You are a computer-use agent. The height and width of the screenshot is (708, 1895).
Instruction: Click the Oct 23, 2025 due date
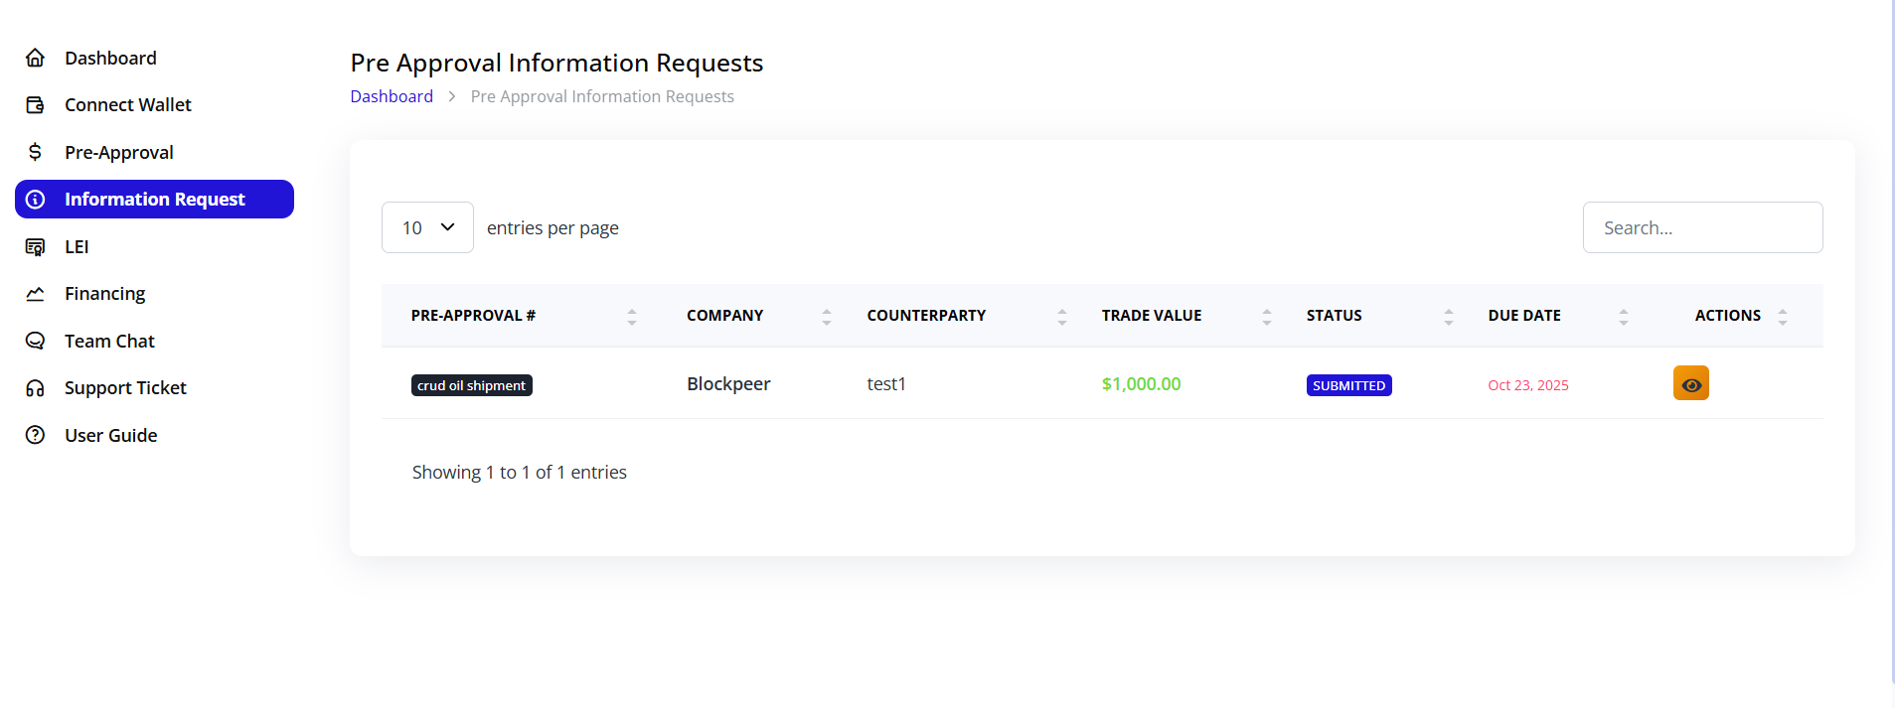[x=1527, y=385]
